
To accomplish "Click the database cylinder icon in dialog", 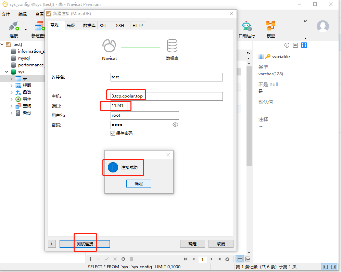I will (172, 46).
